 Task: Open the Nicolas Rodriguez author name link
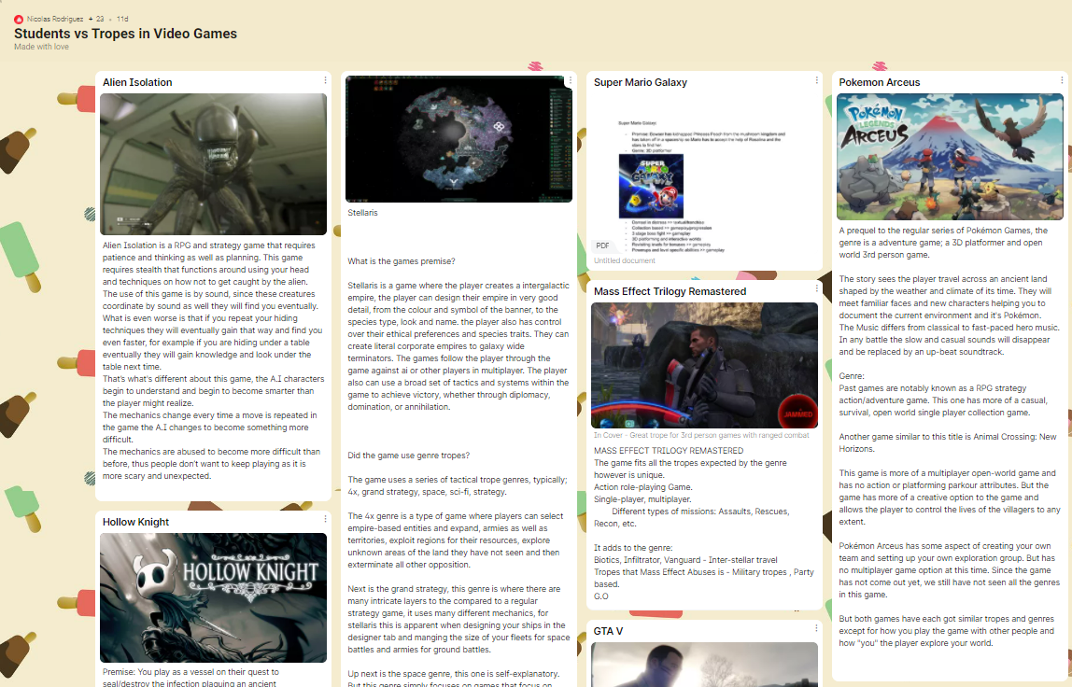click(x=55, y=20)
